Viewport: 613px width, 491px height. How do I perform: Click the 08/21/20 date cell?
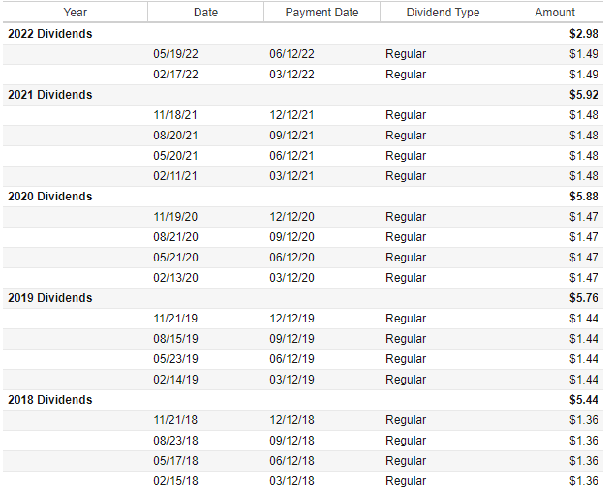(175, 237)
